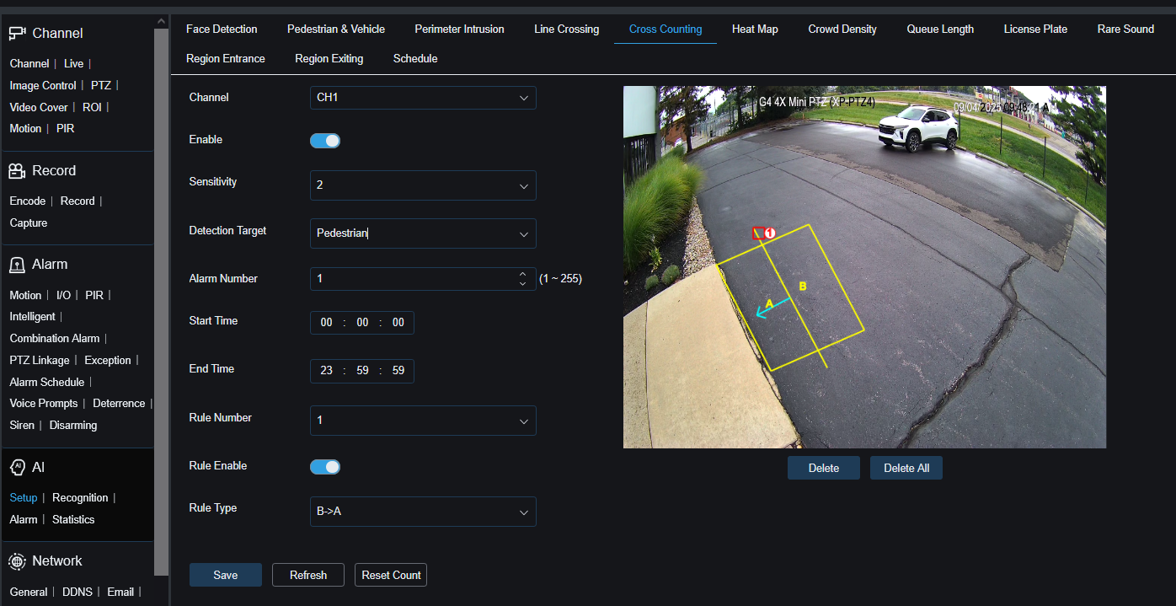Viewport: 1176px width, 606px height.
Task: Open Siren in sidebar
Action: pos(22,426)
